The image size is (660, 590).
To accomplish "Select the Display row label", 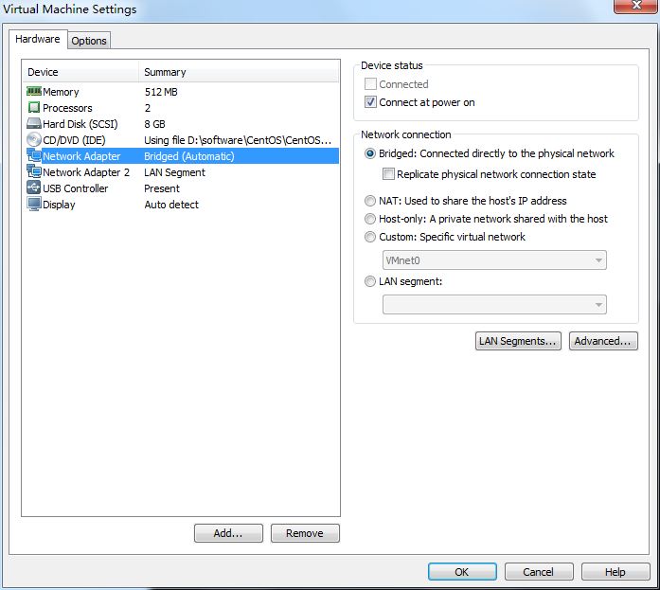I will tap(59, 205).
